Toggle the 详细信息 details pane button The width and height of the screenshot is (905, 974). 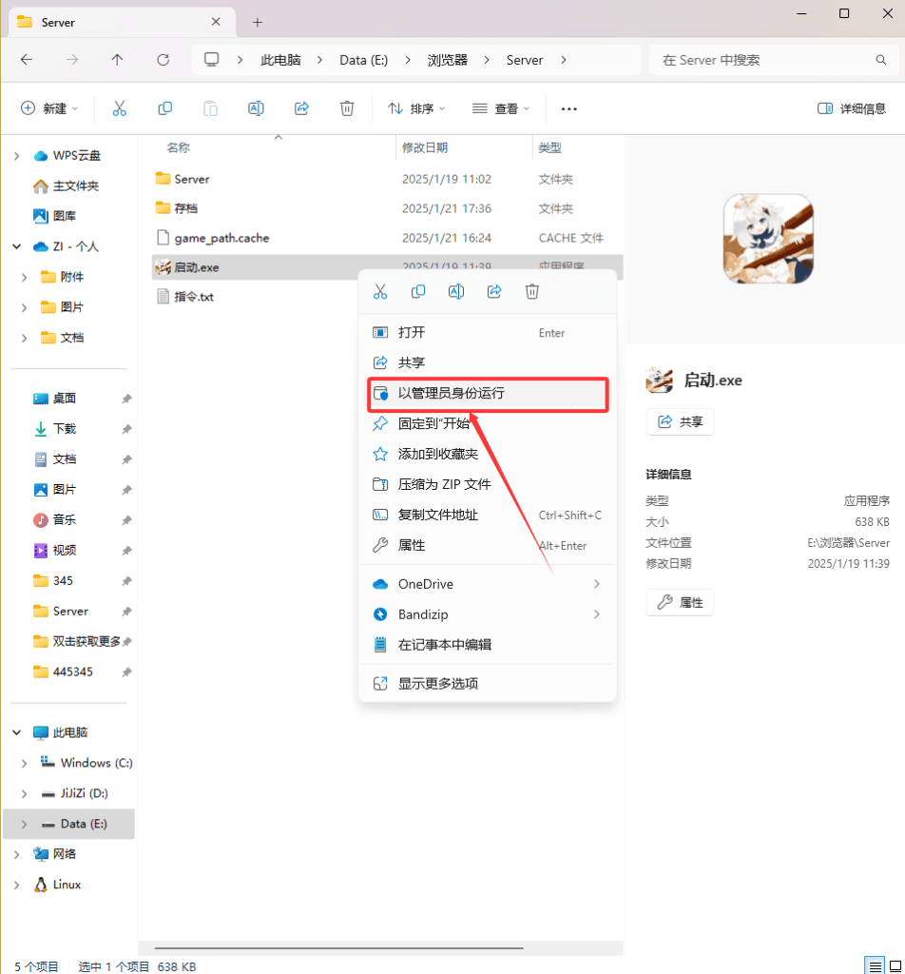851,108
